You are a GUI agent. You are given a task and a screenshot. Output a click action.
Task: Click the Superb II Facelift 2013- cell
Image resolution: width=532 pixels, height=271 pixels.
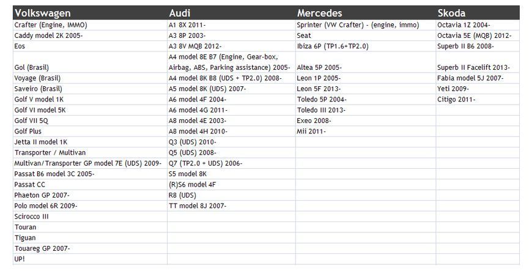(478, 62)
